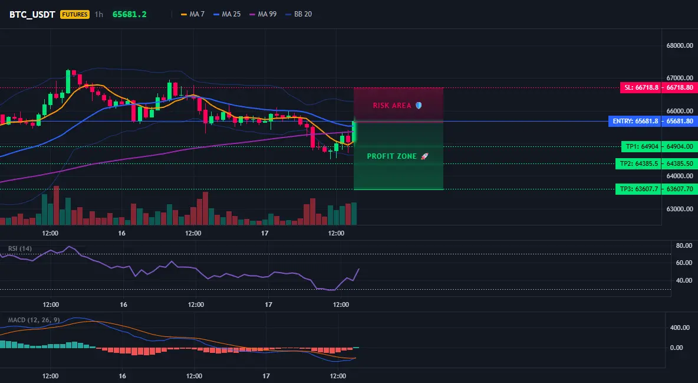The image size is (698, 383).
Task: Click the 17 date label on main chart axis
Action: [265, 233]
